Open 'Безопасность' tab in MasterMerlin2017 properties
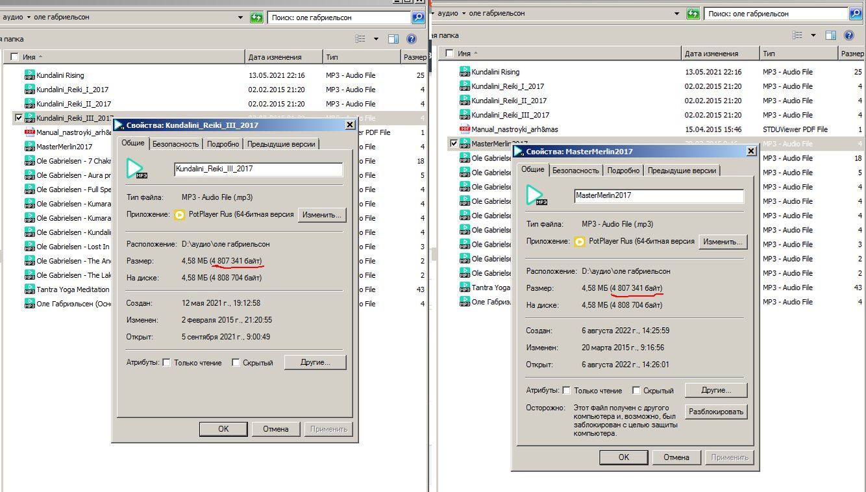866x492 pixels. (x=576, y=171)
